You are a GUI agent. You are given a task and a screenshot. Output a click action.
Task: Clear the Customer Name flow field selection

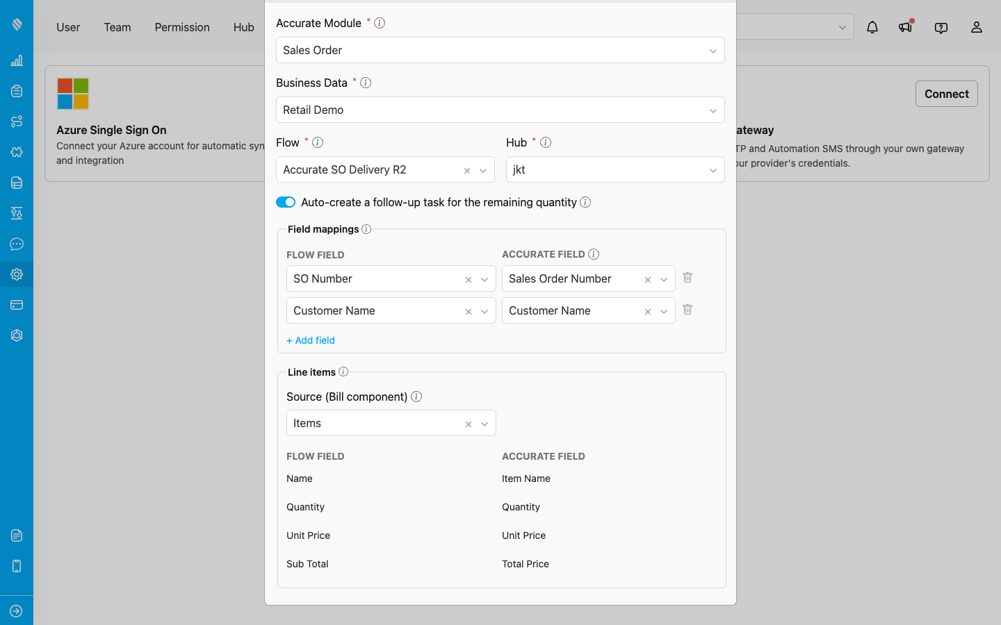pos(469,312)
